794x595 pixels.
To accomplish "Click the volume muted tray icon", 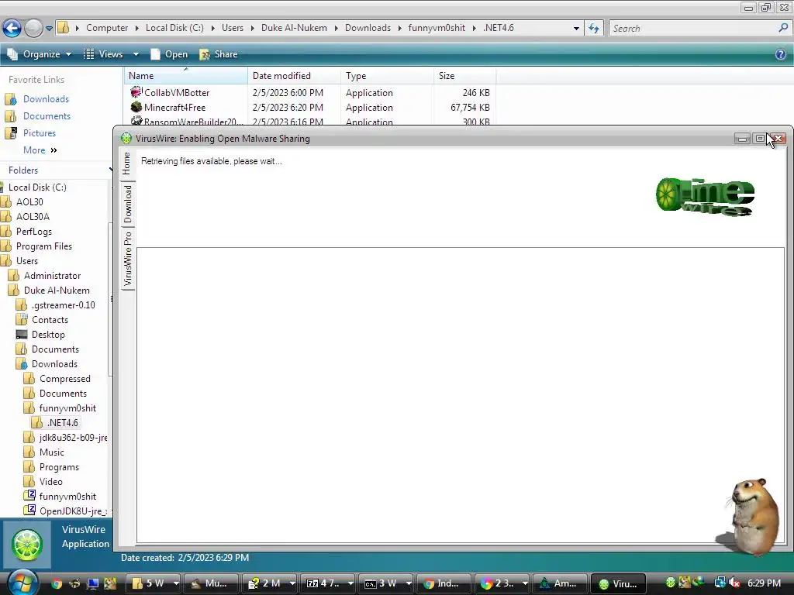I will pos(734,583).
